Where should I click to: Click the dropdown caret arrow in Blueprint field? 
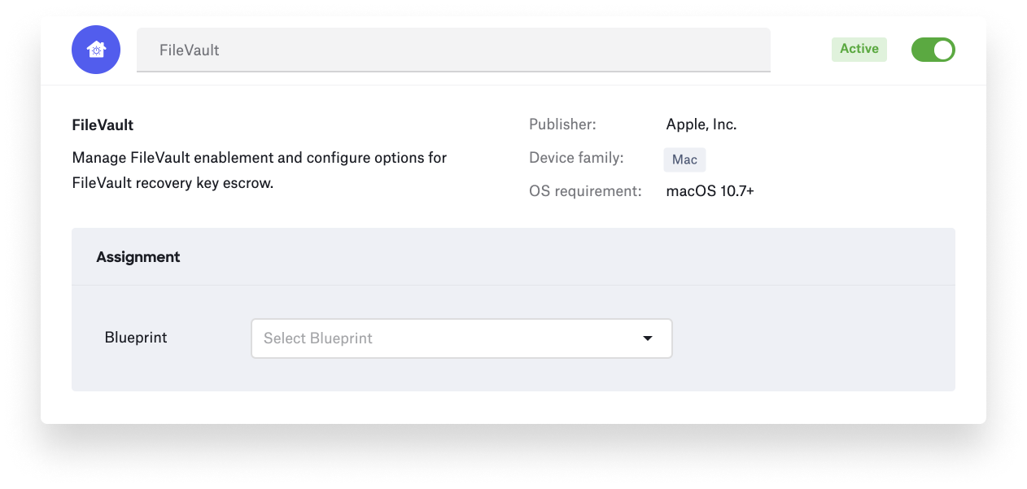tap(648, 338)
